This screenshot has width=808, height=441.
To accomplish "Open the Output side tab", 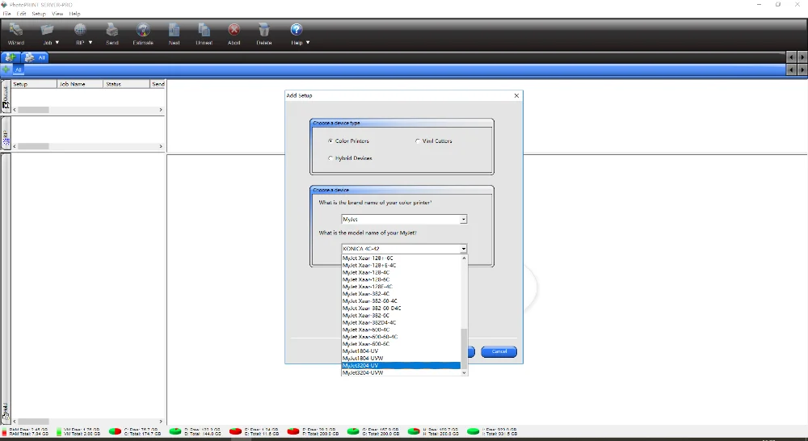I will tap(6, 97).
